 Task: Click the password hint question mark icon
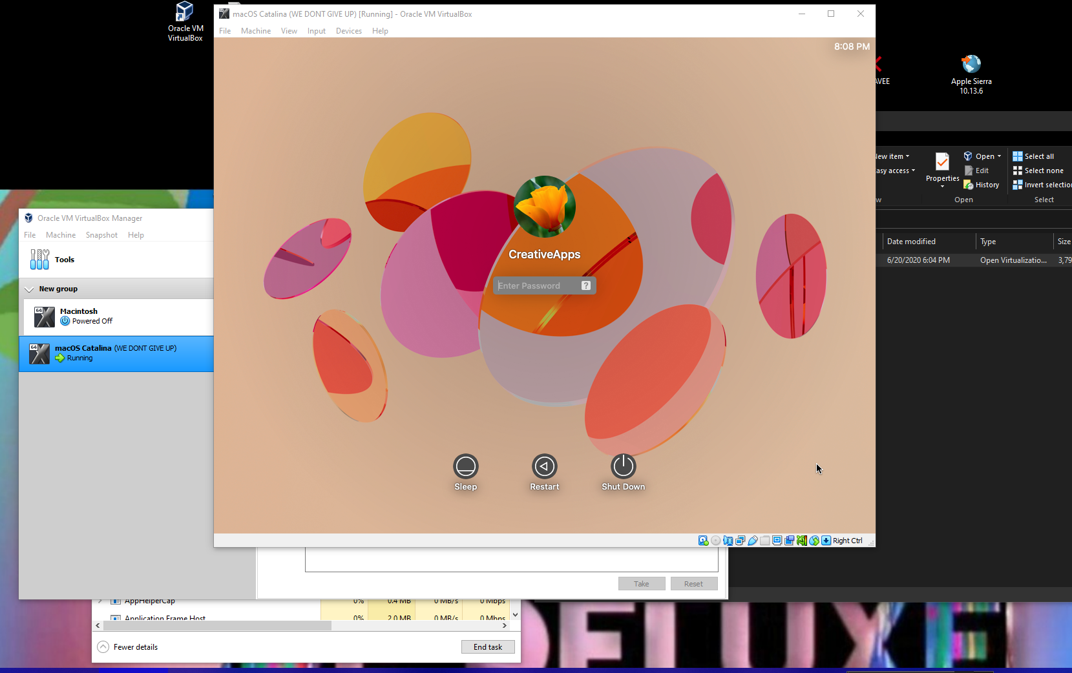coord(586,285)
